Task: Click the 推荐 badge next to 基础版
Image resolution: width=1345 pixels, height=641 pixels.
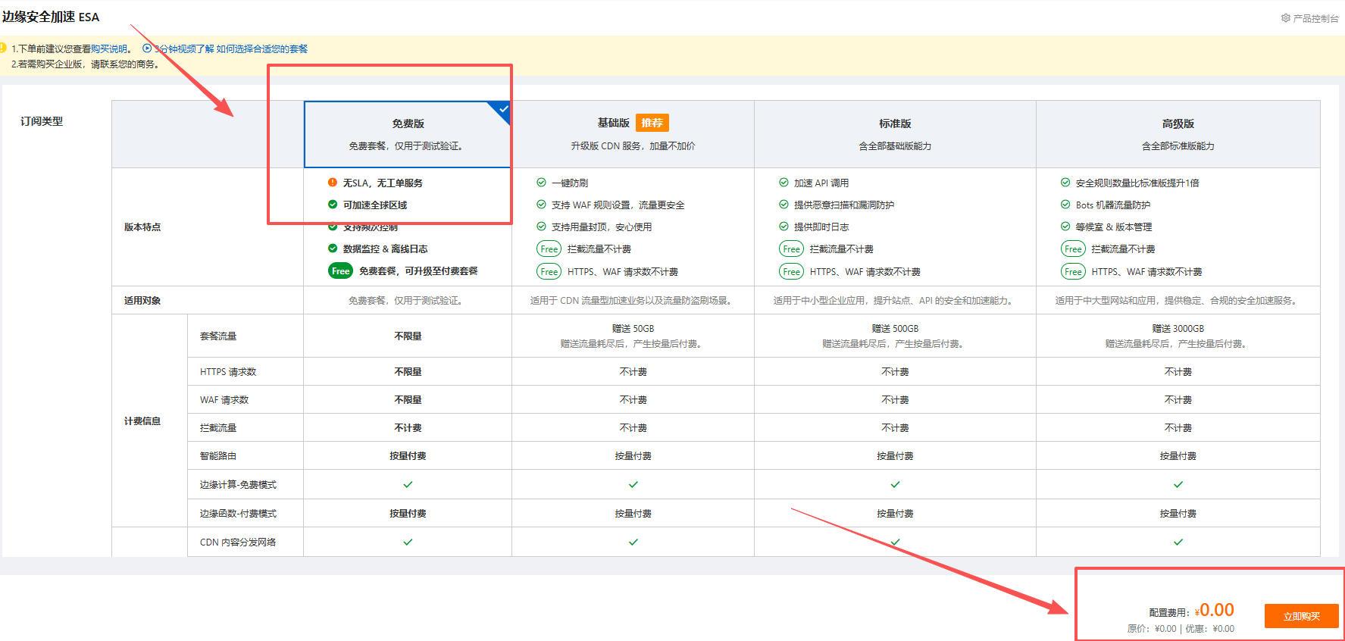Action: click(652, 123)
